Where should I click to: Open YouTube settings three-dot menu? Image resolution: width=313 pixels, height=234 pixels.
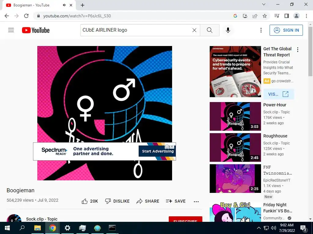click(x=261, y=30)
